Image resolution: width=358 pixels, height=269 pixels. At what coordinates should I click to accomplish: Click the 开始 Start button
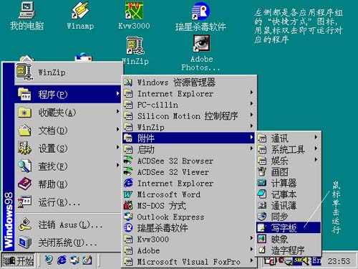point(18,261)
